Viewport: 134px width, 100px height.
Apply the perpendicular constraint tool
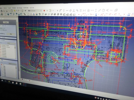pos(74,11)
